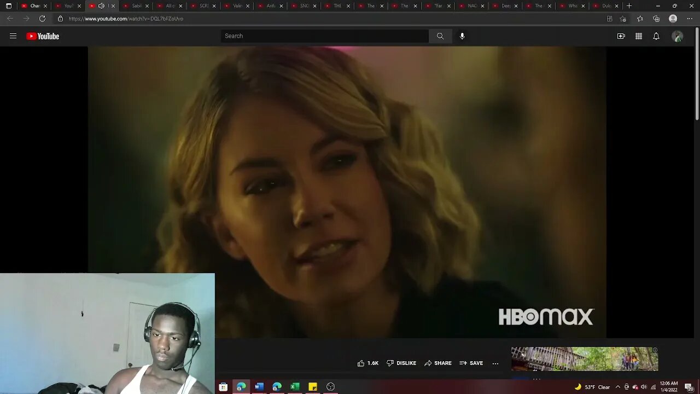
Task: Open the YouTube apps grid icon
Action: tap(639, 36)
